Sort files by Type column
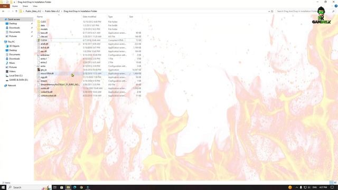 point(110,16)
